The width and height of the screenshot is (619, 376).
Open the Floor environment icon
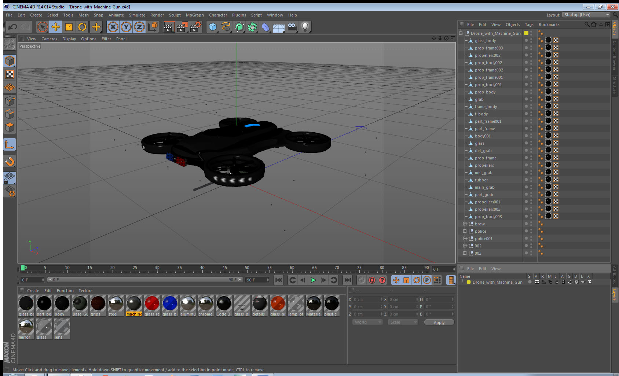[x=279, y=27]
